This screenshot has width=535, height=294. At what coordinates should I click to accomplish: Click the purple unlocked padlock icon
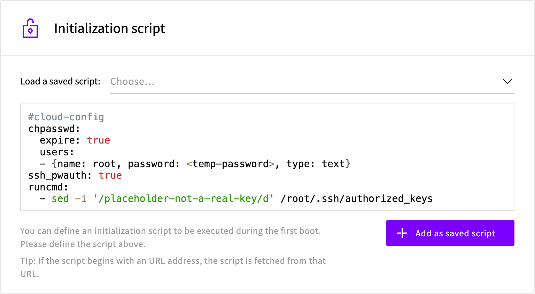click(x=30, y=28)
